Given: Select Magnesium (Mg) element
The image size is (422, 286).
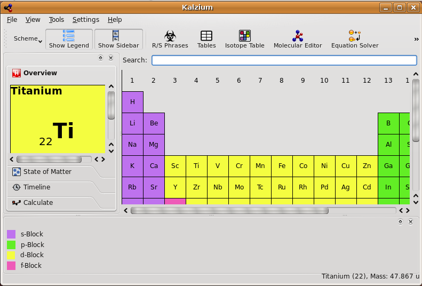Looking at the screenshot, I should [x=154, y=145].
